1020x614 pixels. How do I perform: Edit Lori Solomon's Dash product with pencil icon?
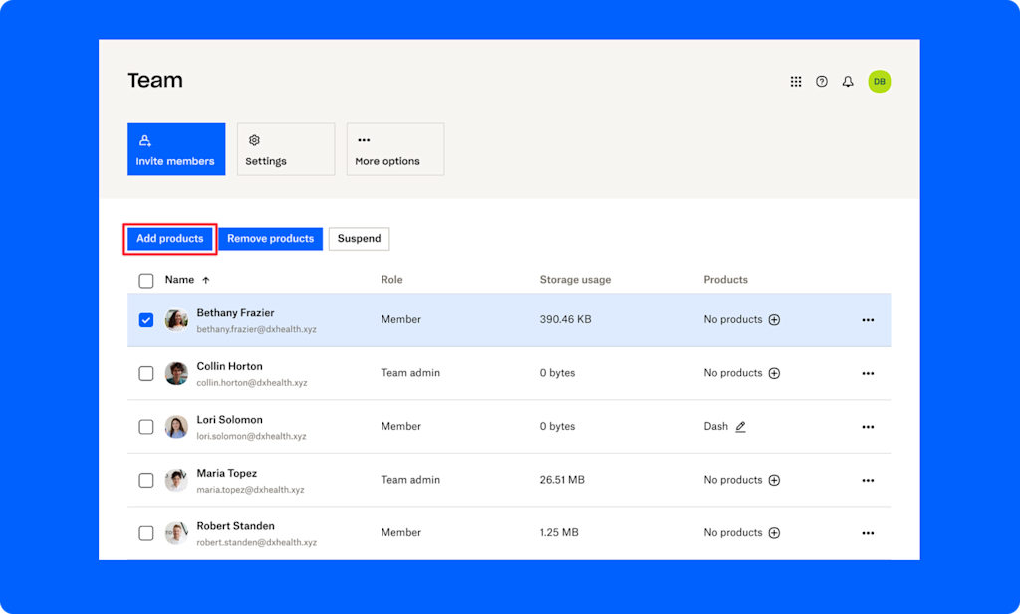[742, 426]
